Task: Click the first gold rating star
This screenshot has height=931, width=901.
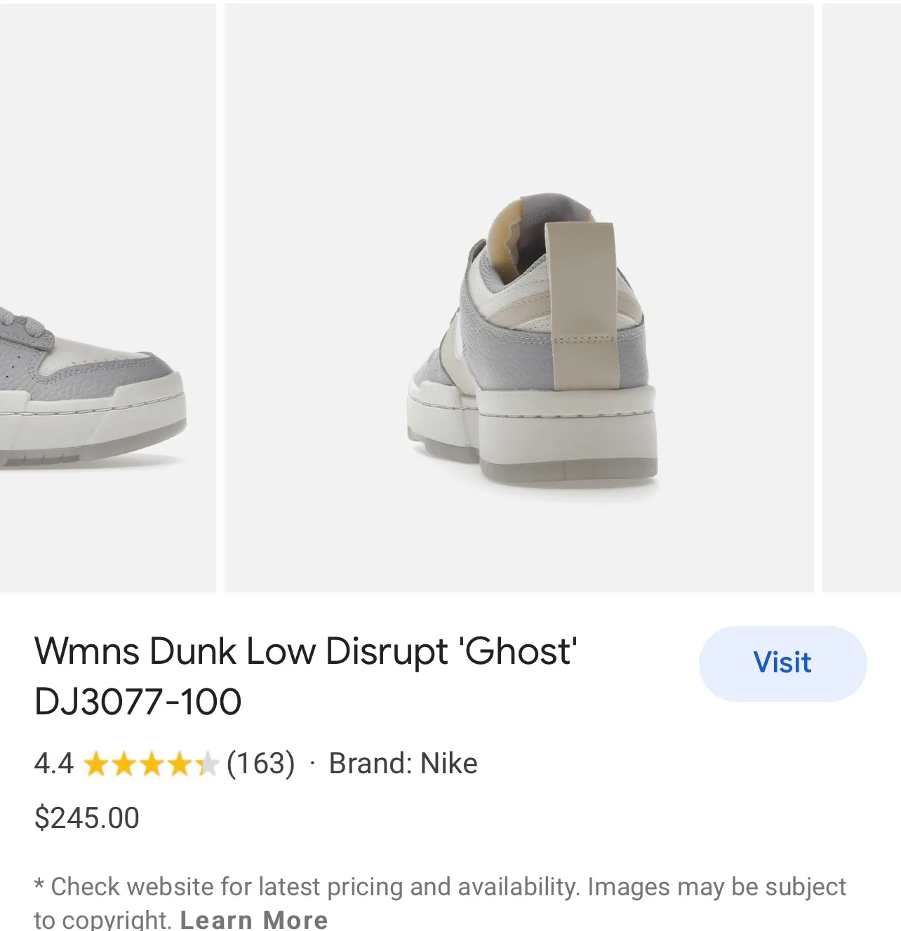Action: coord(95,764)
